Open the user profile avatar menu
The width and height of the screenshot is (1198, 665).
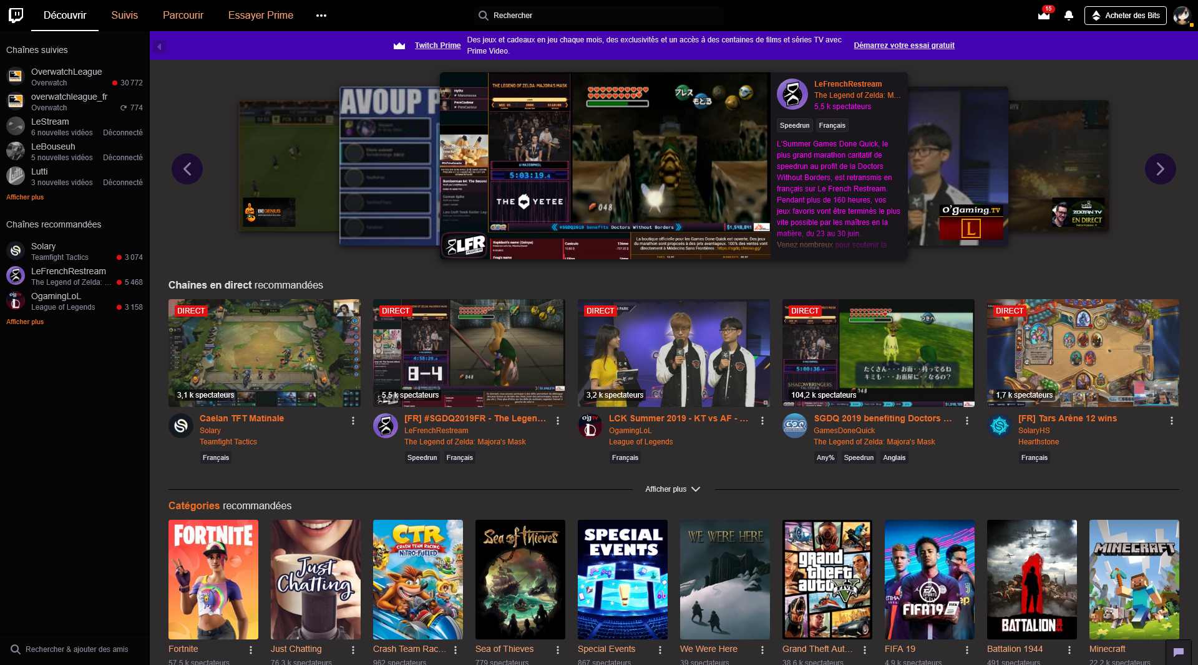[1182, 16]
